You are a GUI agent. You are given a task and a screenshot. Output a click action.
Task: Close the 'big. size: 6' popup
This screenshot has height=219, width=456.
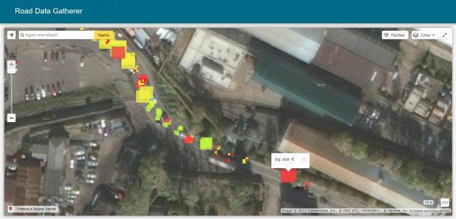(x=304, y=159)
